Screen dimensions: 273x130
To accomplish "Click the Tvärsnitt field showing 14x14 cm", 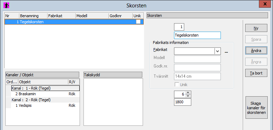I will point(197,76).
